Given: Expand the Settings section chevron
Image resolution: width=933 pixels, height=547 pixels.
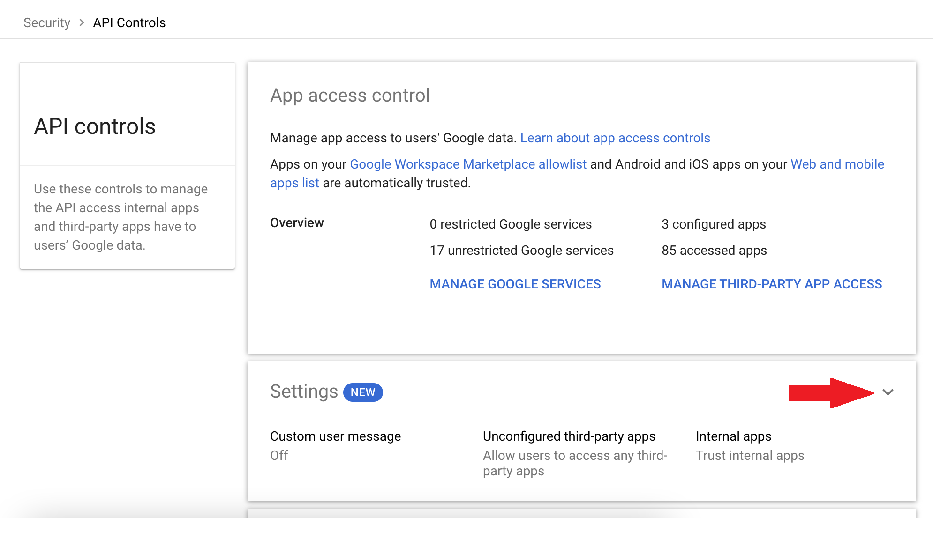Looking at the screenshot, I should [x=888, y=392].
